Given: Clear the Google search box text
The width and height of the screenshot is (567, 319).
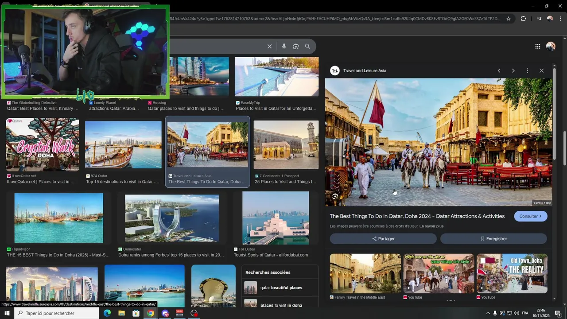Looking at the screenshot, I should click(269, 47).
